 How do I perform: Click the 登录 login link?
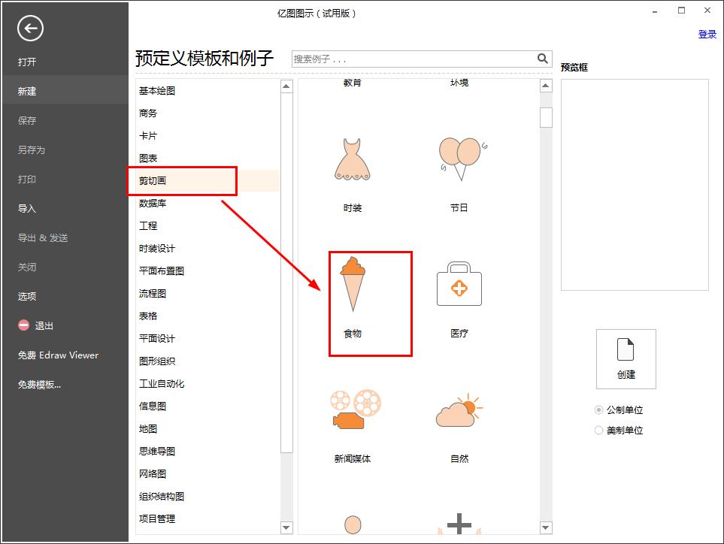pyautogui.click(x=707, y=35)
